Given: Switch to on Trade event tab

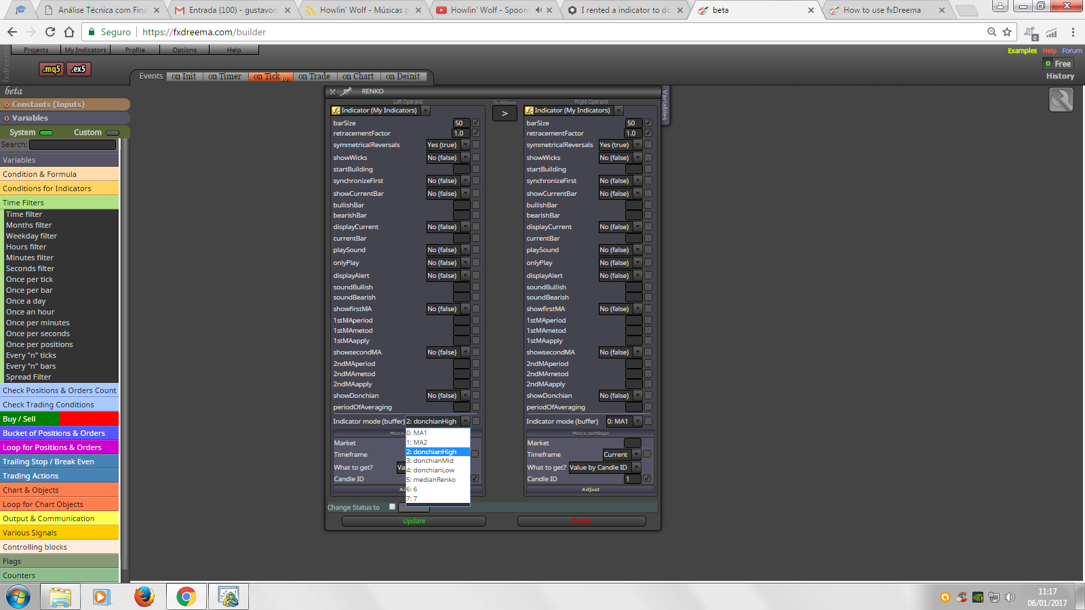Looking at the screenshot, I should (314, 77).
